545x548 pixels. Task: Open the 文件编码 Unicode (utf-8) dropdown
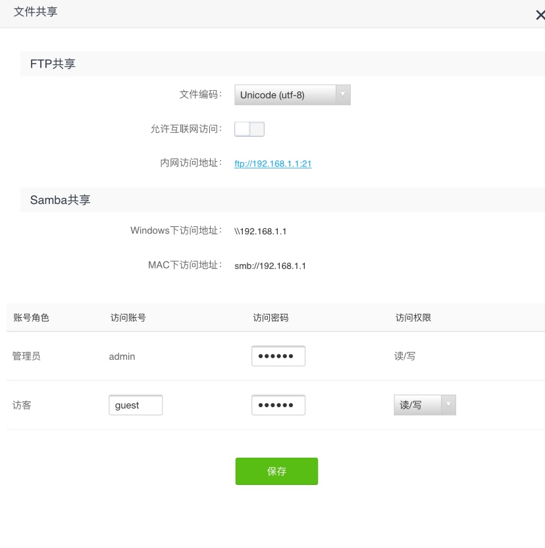point(292,95)
